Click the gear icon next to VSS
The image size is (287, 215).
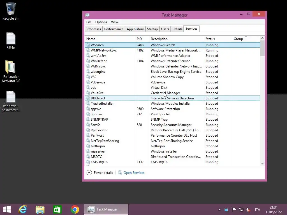88,77
